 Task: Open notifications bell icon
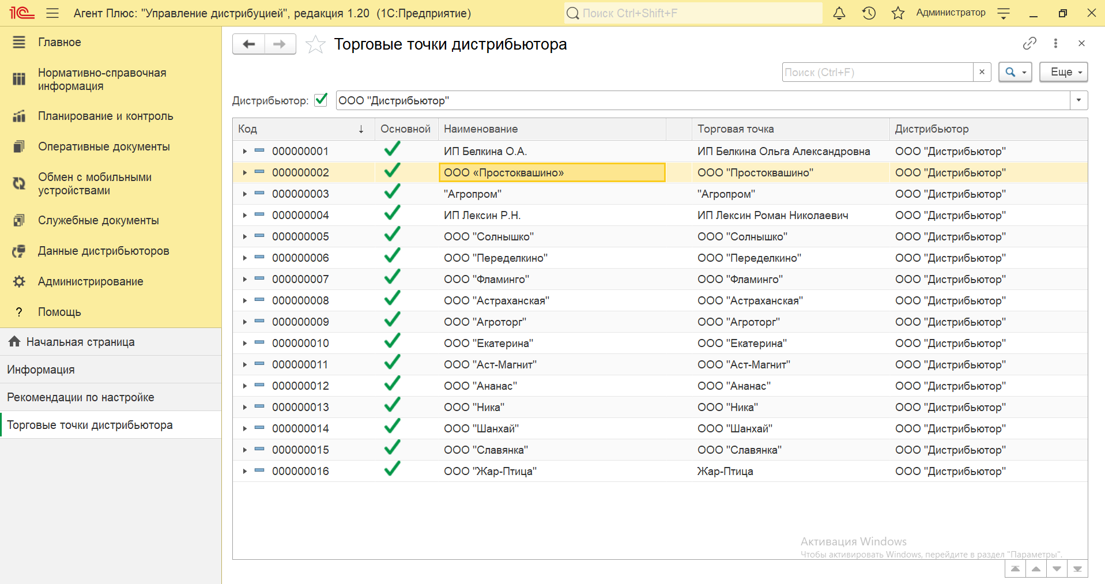point(839,13)
